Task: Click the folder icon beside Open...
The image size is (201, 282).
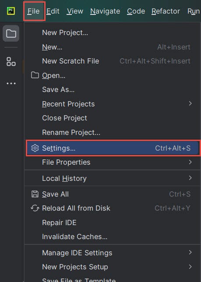Action: click(x=35, y=75)
